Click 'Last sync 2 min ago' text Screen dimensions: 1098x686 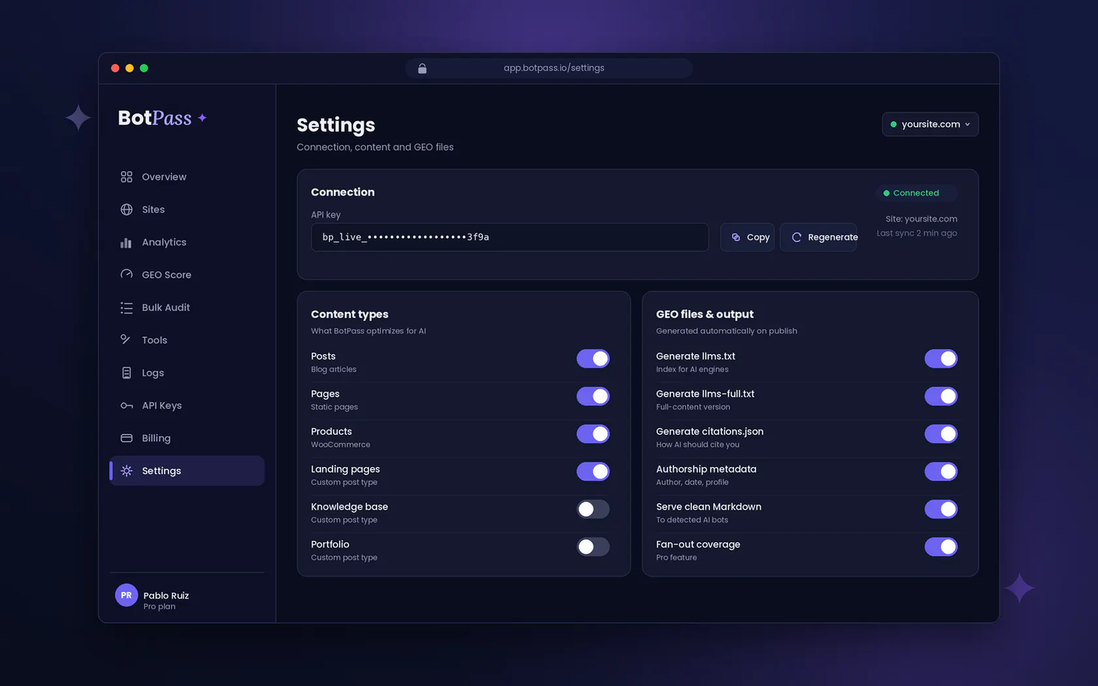pyautogui.click(x=916, y=233)
